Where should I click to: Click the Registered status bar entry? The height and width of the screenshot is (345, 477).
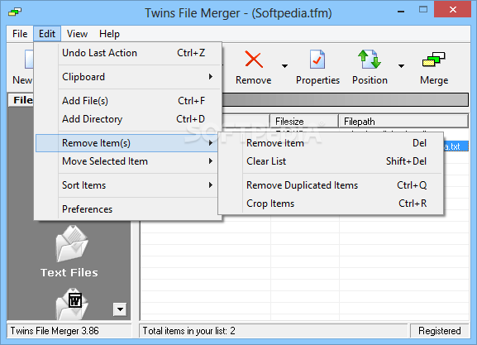click(x=440, y=331)
